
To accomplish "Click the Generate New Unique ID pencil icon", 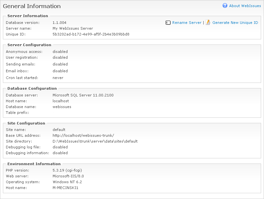I will [208, 23].
